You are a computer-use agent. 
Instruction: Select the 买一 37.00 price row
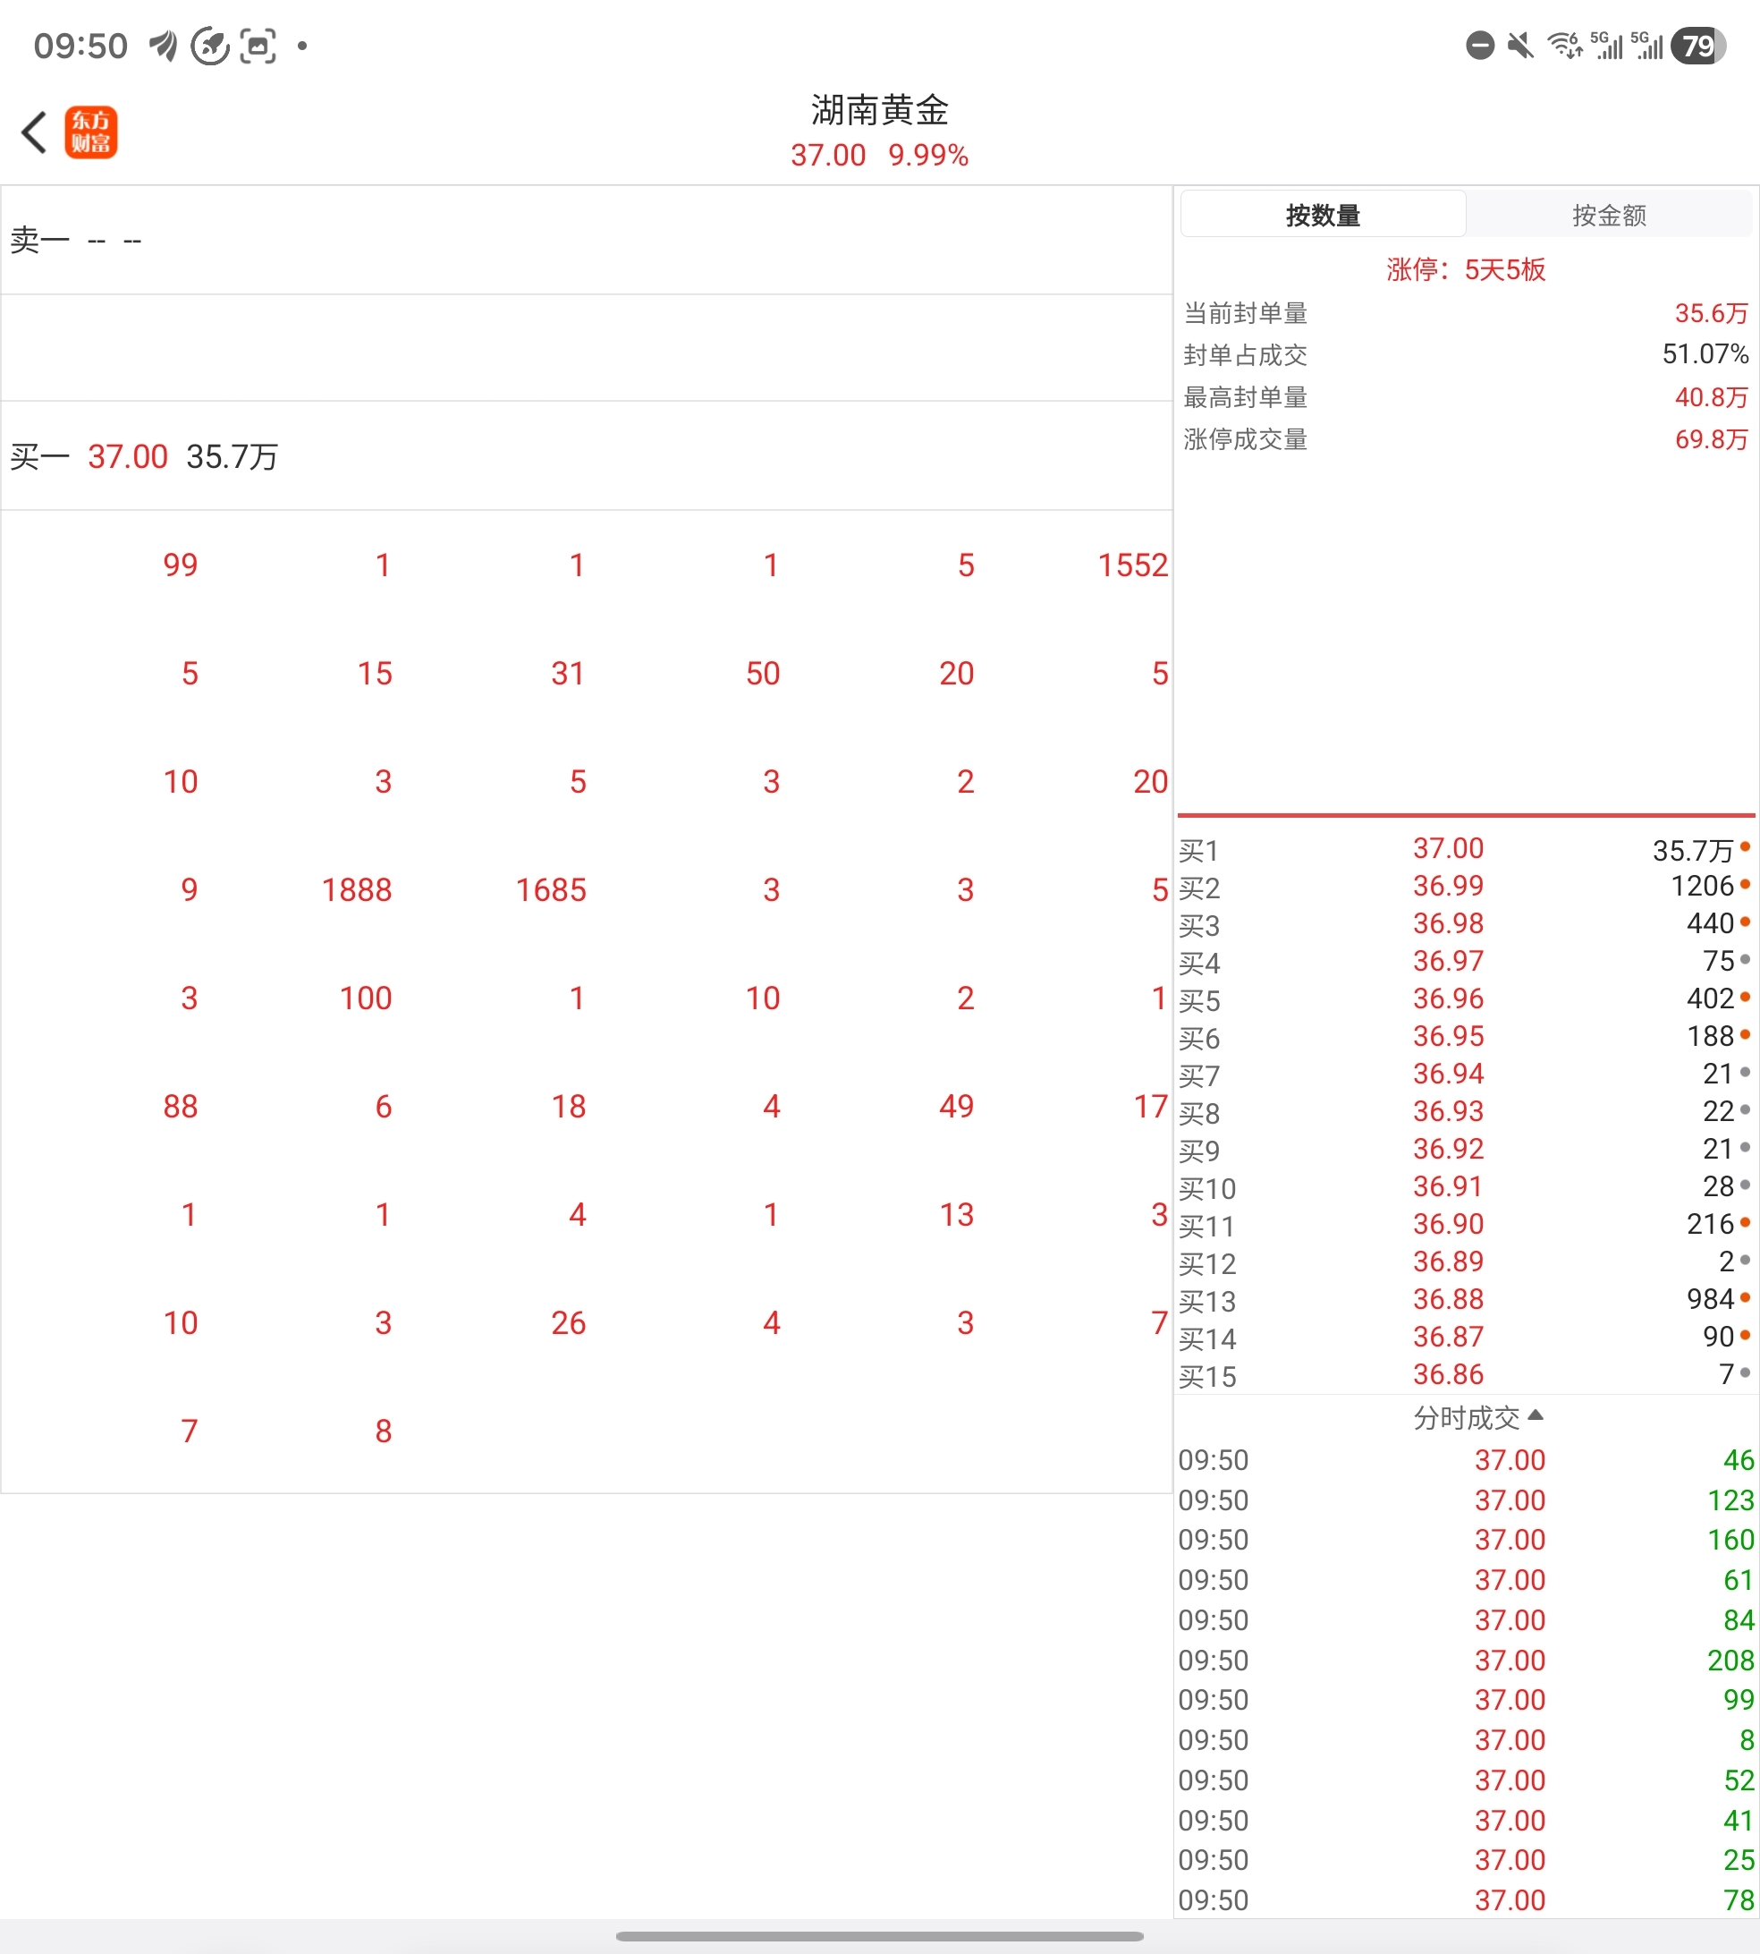point(145,456)
